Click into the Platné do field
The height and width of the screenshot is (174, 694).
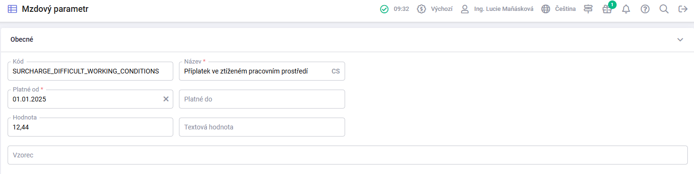tap(262, 99)
